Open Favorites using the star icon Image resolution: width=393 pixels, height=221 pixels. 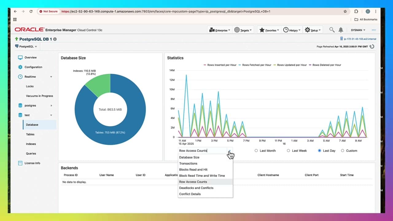pos(262,30)
